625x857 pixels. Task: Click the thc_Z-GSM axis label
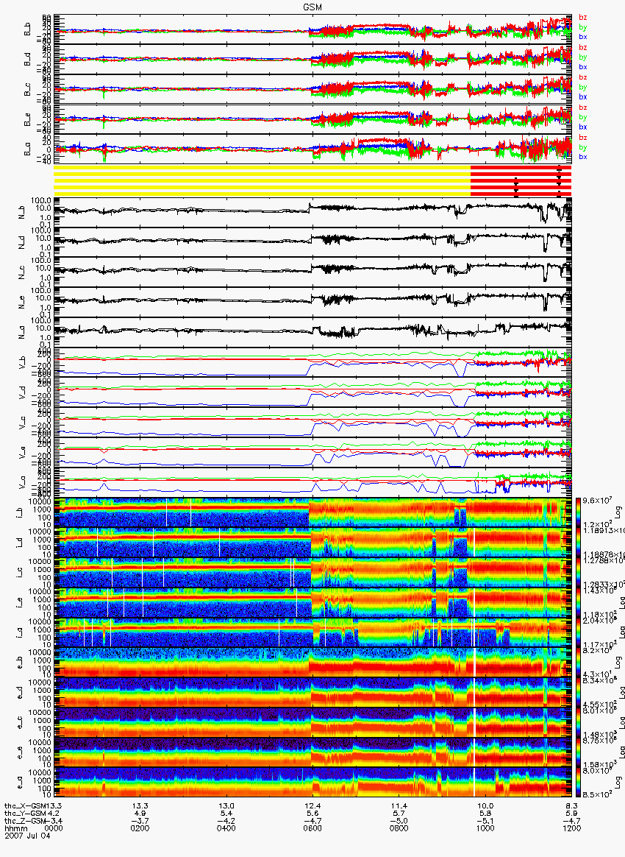coord(26,822)
